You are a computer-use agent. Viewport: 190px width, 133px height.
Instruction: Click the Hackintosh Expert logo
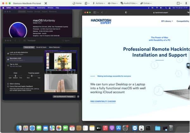pos(101,21)
